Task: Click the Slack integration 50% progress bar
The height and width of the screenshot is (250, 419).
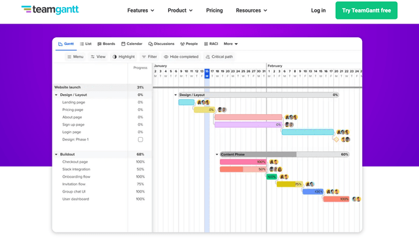Action: tap(243, 169)
